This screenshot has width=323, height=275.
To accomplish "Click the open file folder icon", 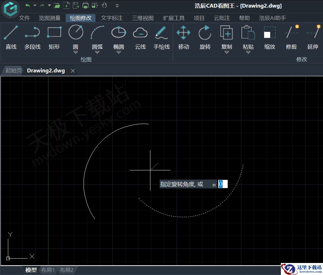I will (x=57, y=6).
